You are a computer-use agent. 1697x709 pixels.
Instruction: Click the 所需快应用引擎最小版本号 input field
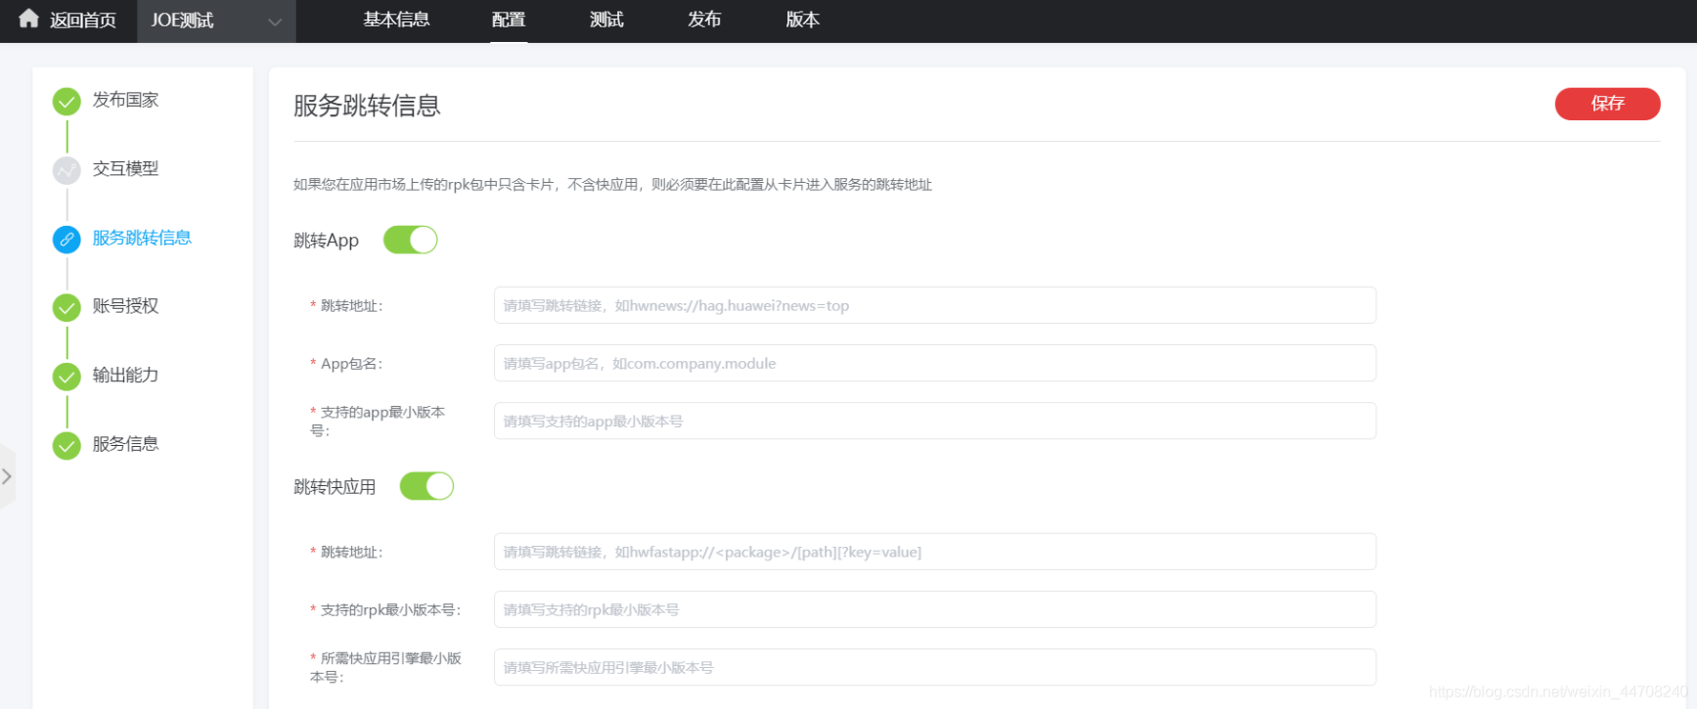pyautogui.click(x=935, y=667)
